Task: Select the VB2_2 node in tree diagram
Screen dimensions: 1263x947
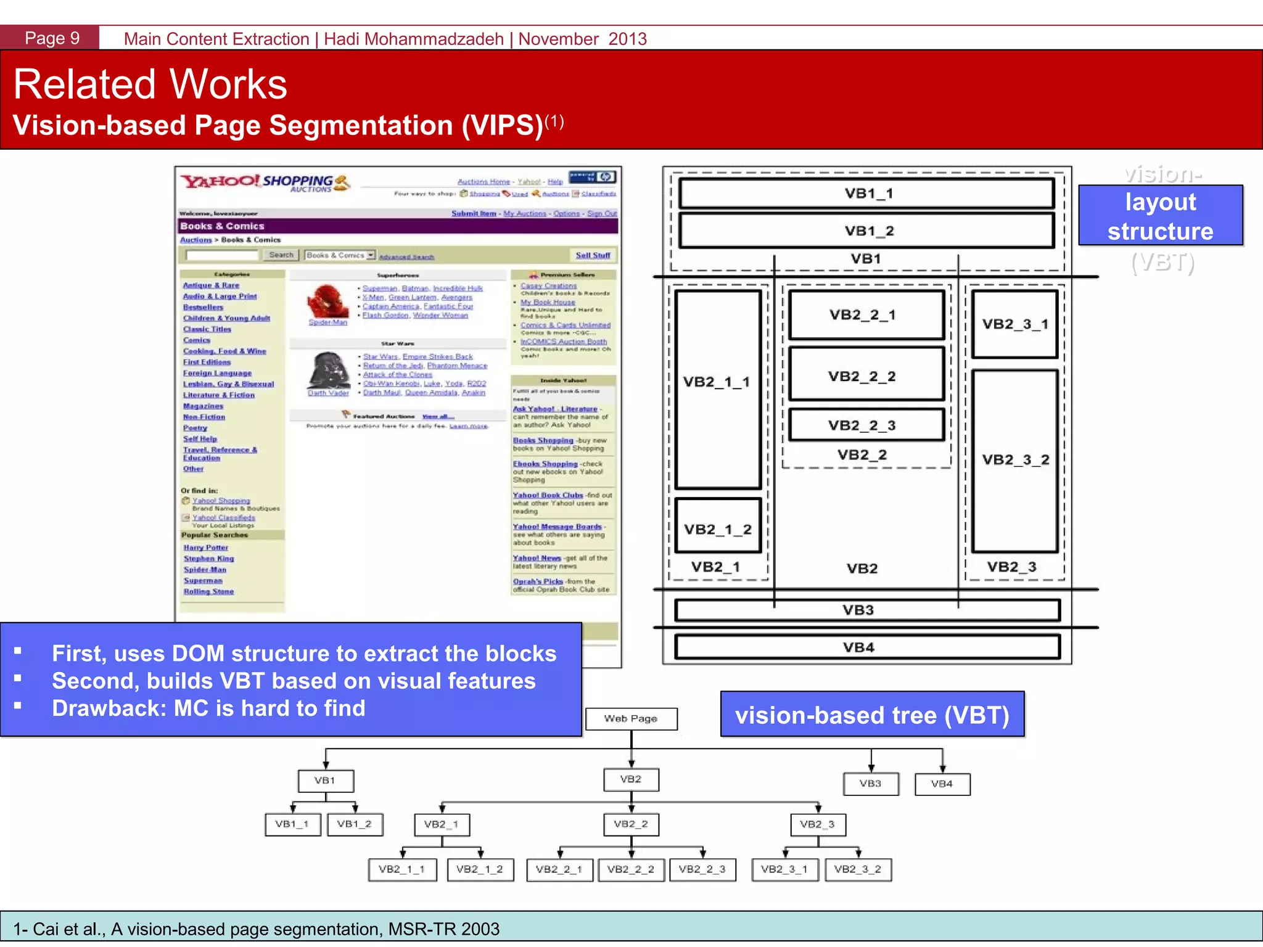Action: pyautogui.click(x=631, y=824)
